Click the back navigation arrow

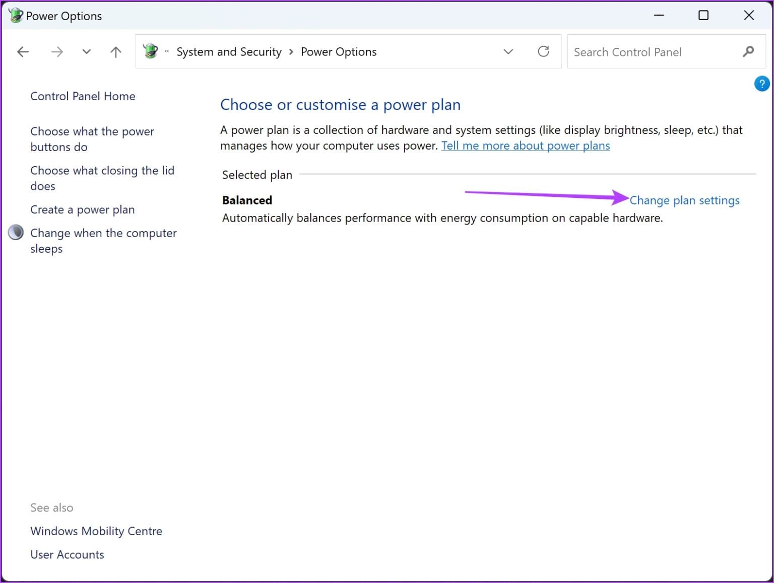(x=23, y=51)
